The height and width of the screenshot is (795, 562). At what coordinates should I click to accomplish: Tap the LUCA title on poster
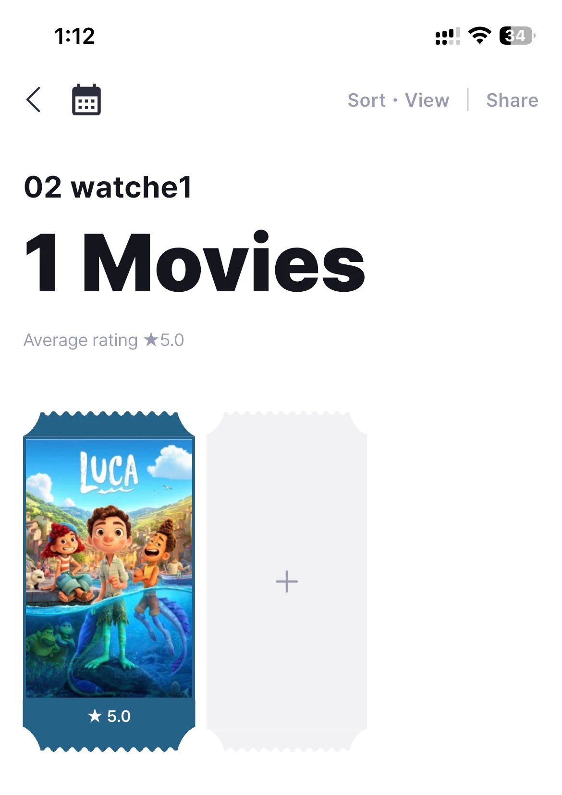[109, 471]
